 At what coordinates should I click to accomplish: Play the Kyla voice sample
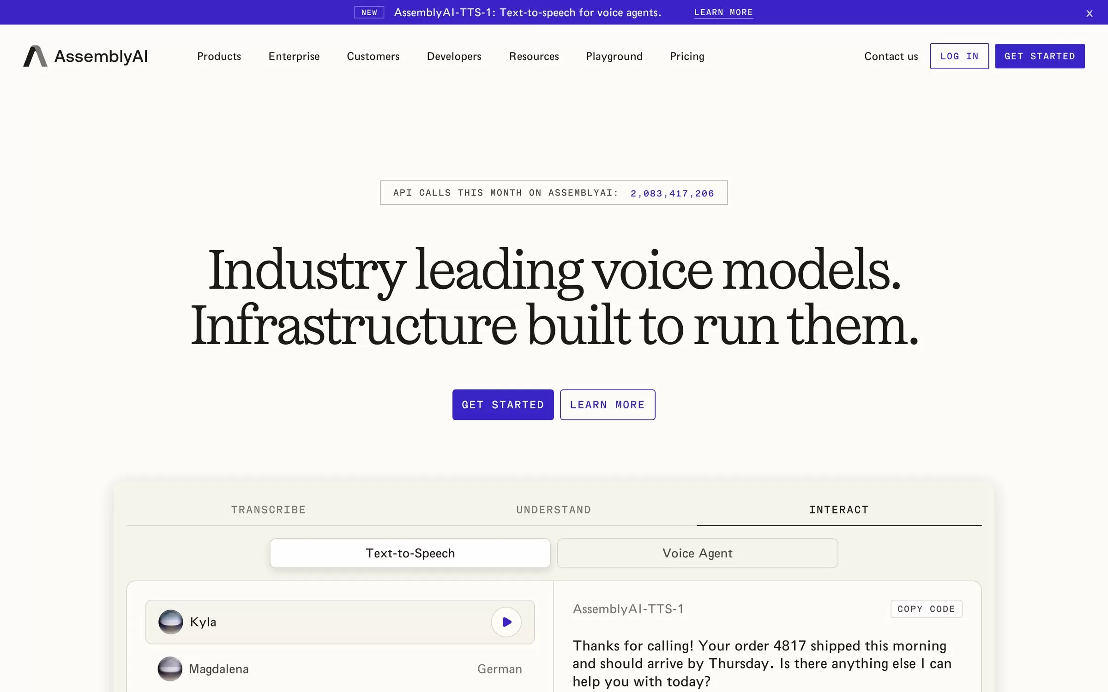point(506,622)
